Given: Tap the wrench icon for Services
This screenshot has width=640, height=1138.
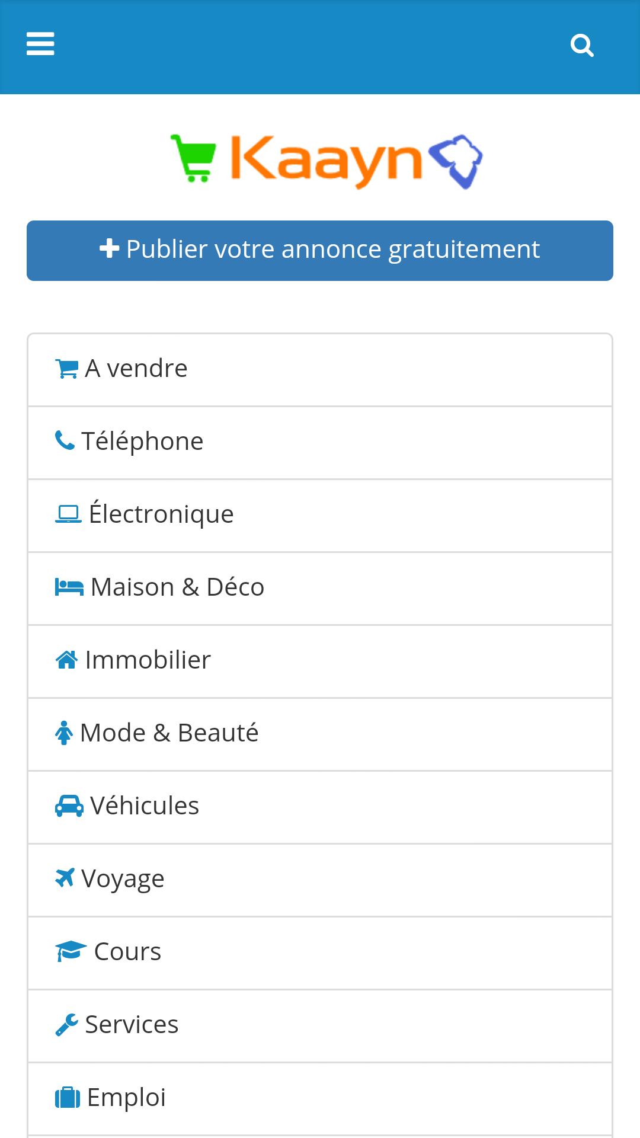Looking at the screenshot, I should (66, 1024).
